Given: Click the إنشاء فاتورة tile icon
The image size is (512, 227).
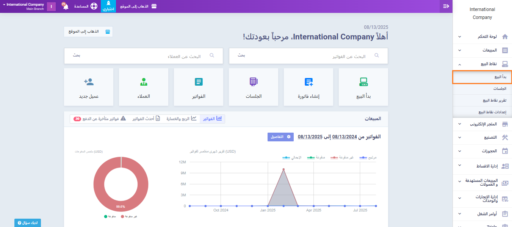Looking at the screenshot, I should [308, 82].
